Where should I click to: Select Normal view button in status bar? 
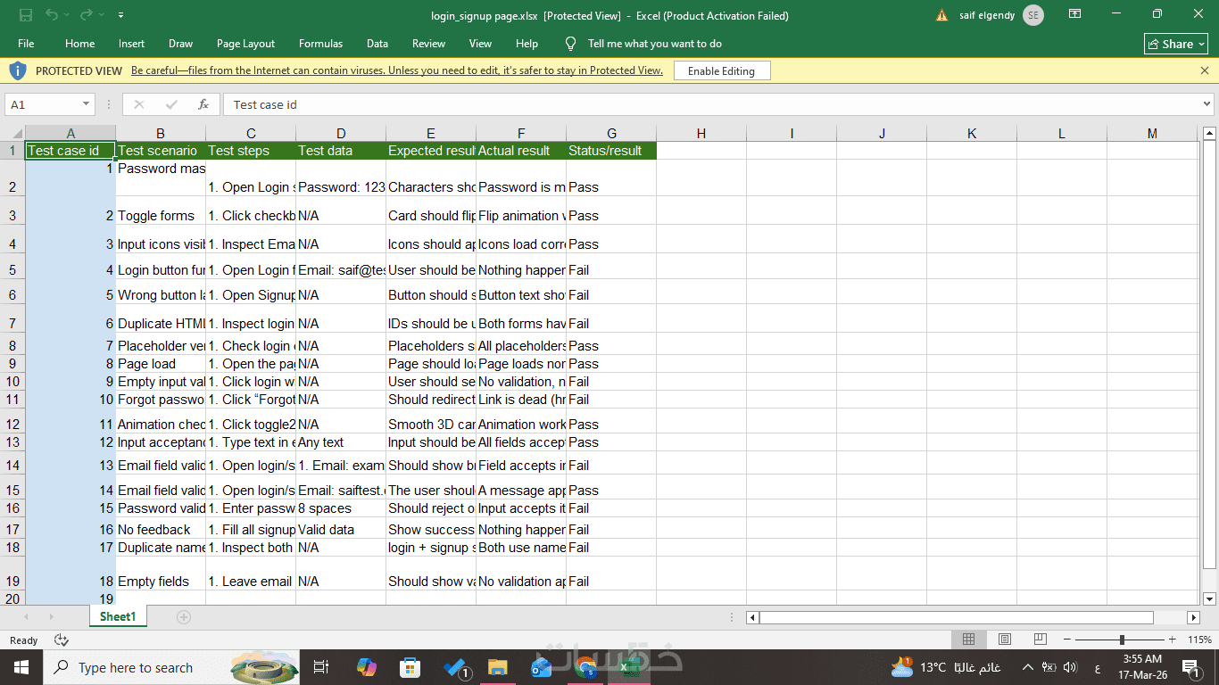968,640
